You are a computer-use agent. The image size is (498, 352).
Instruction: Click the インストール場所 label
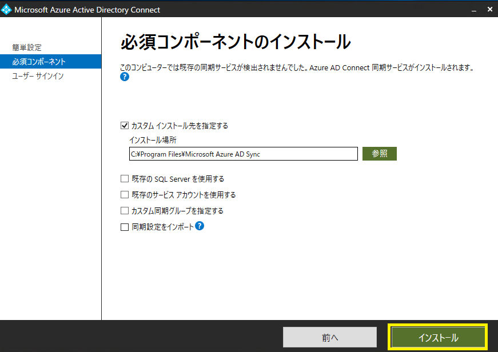(x=153, y=140)
